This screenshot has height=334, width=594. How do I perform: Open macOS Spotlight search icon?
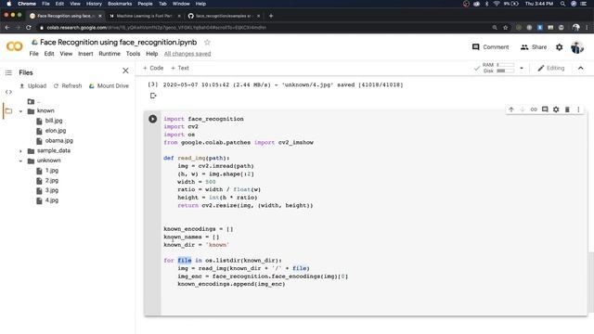[562, 4]
